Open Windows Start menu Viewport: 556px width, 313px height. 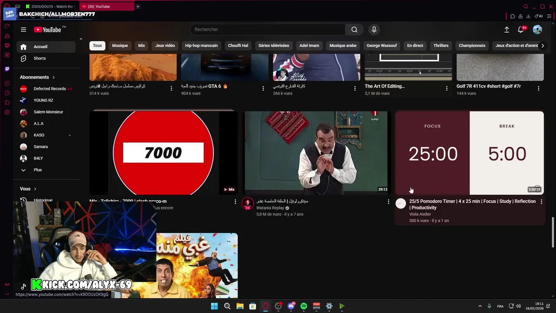pyautogui.click(x=214, y=306)
